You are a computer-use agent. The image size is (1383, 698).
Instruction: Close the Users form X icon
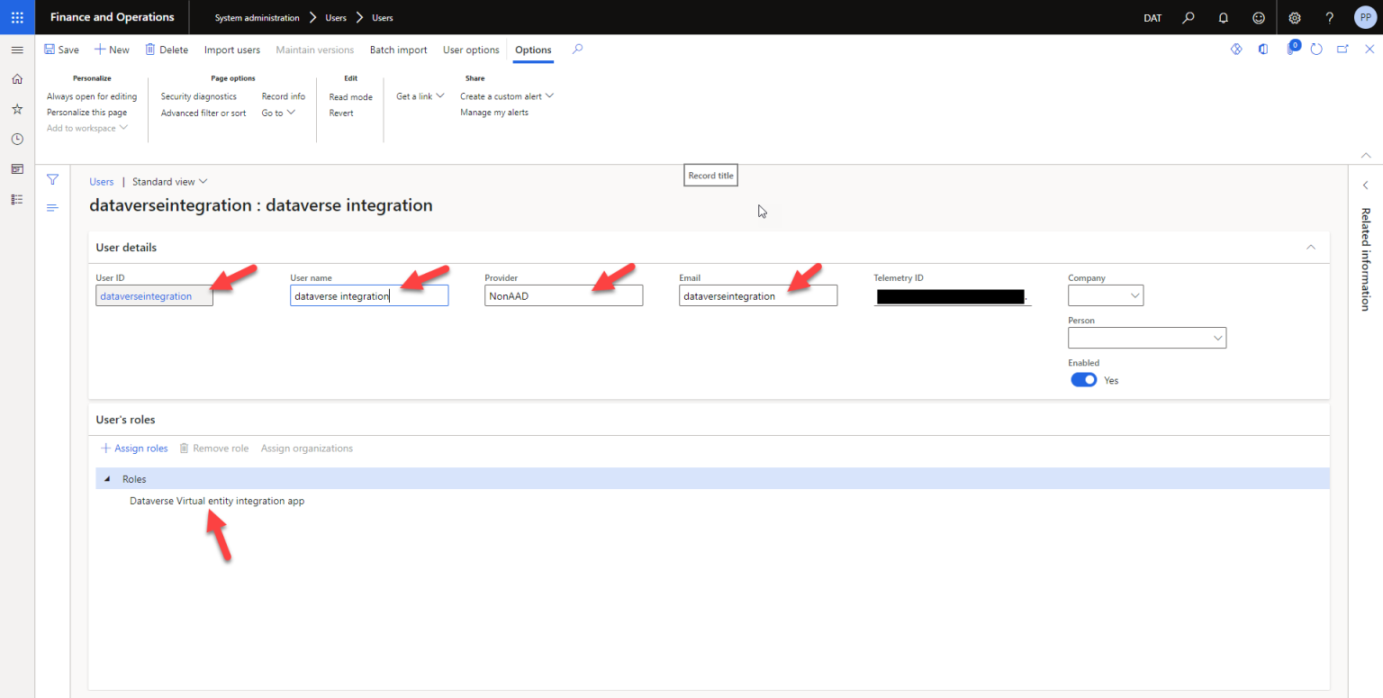pyautogui.click(x=1369, y=50)
